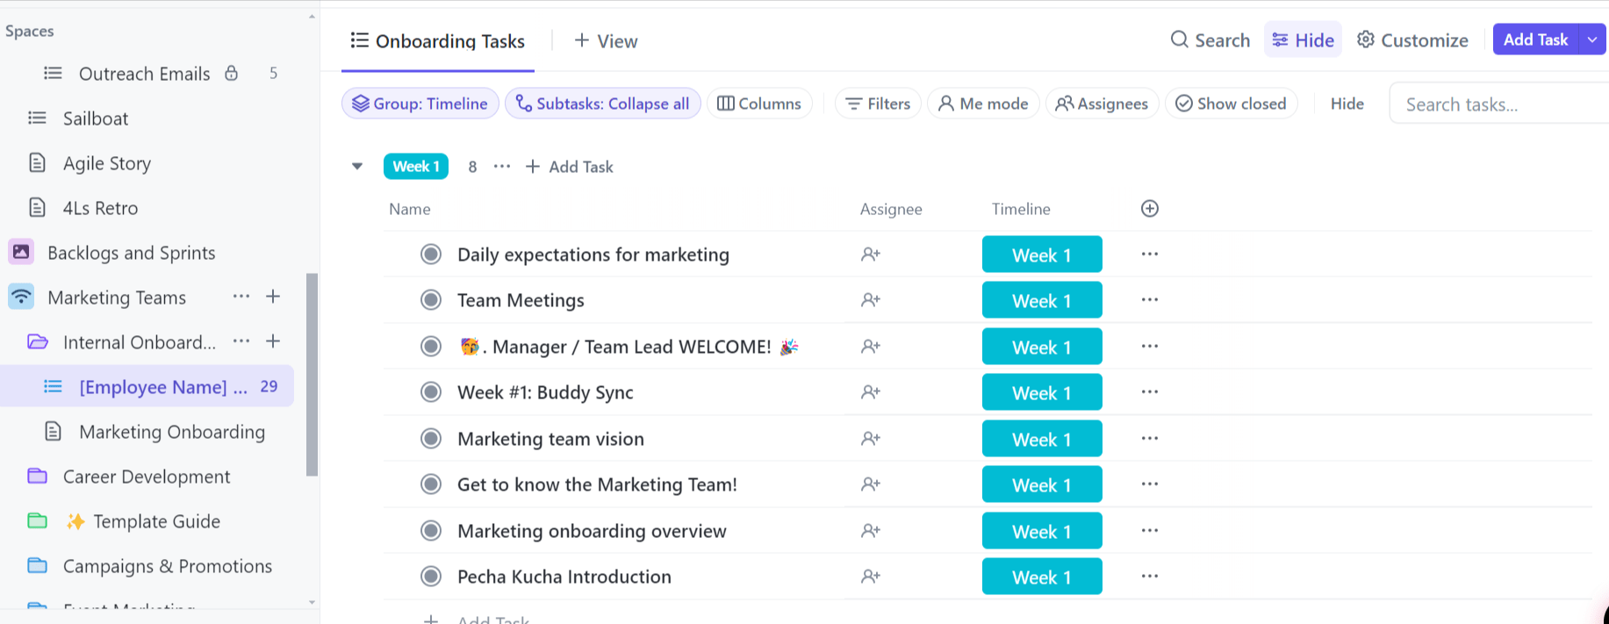
Task: Add a new view with + View
Action: pyautogui.click(x=606, y=40)
